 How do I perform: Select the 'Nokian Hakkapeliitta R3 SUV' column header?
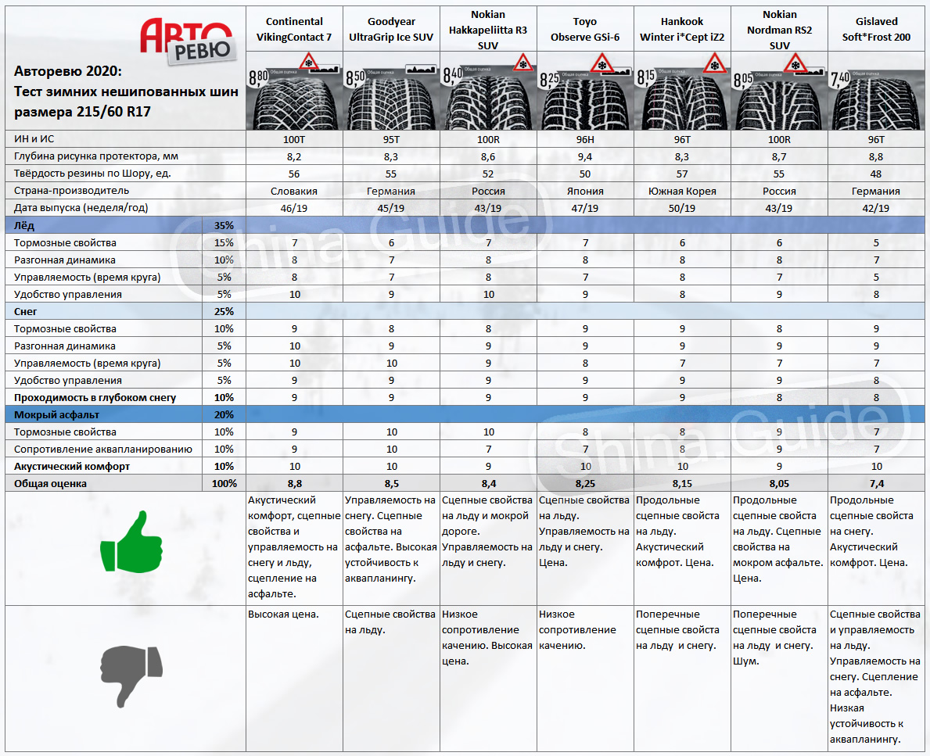pos(488,29)
